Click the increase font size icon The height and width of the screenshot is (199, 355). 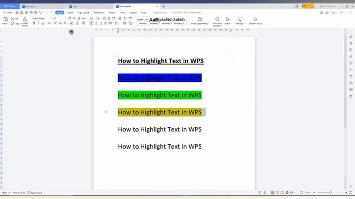70,18
